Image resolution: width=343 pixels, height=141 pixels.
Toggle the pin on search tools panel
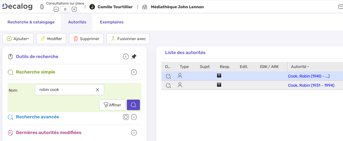(x=134, y=57)
